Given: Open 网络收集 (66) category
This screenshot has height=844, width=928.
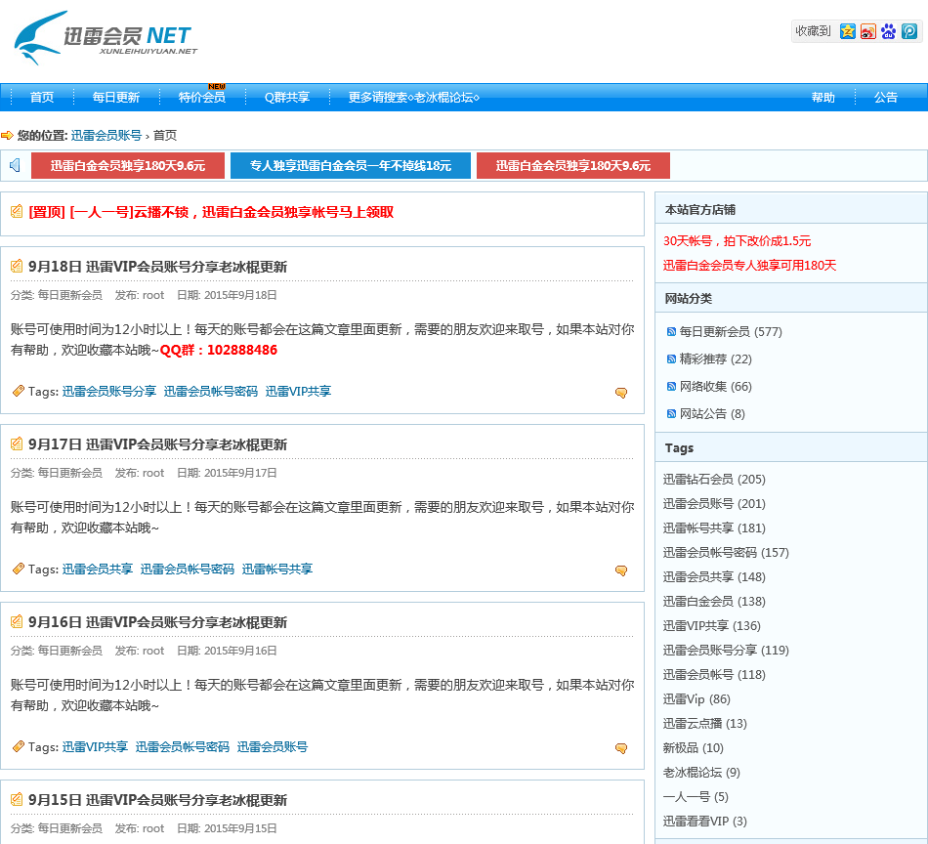Looking at the screenshot, I should (x=715, y=387).
